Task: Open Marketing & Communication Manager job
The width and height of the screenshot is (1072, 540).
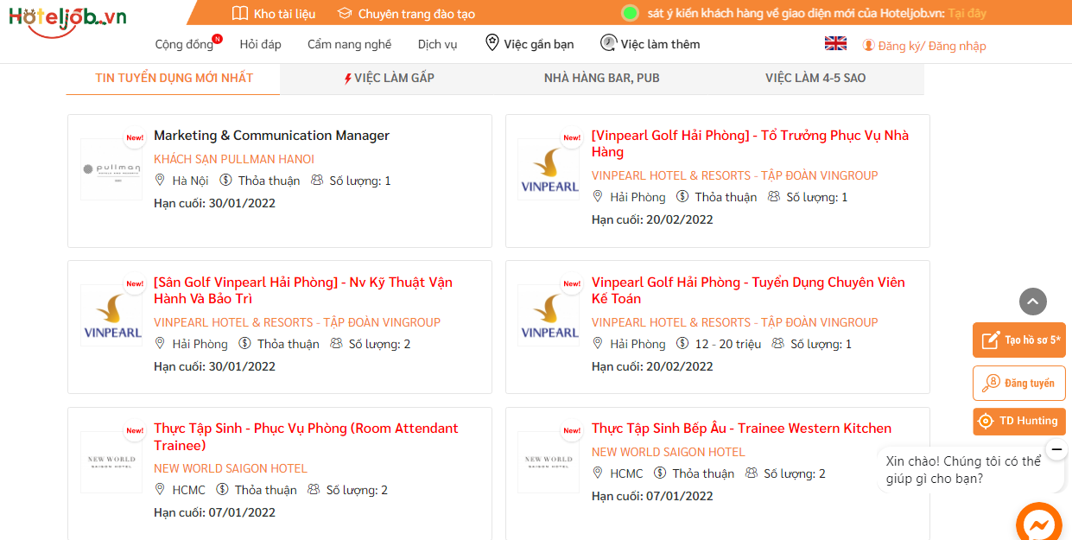Action: 271,136
